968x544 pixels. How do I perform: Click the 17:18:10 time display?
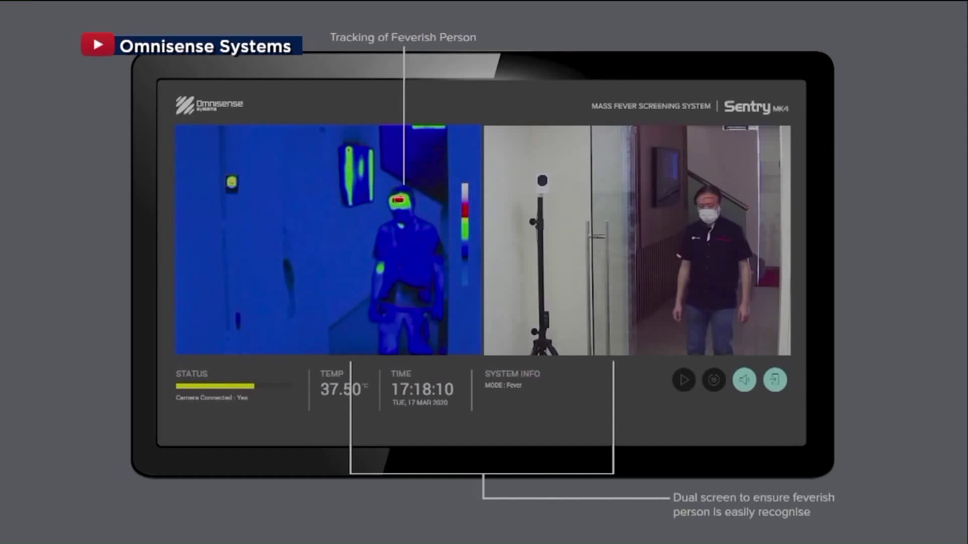422,389
